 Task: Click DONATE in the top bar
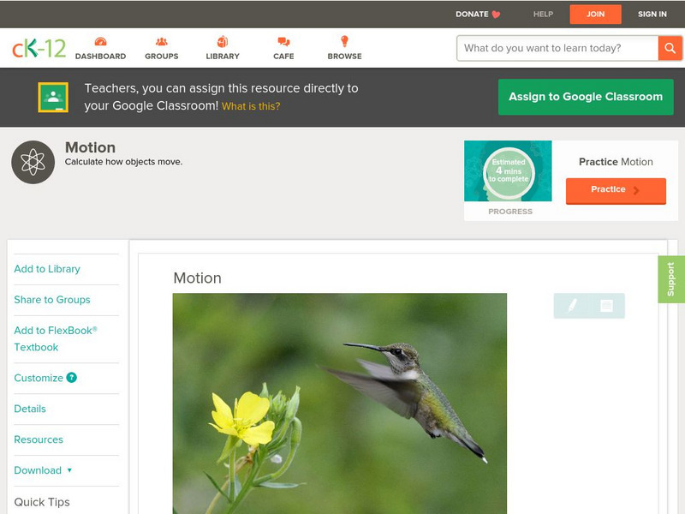472,14
